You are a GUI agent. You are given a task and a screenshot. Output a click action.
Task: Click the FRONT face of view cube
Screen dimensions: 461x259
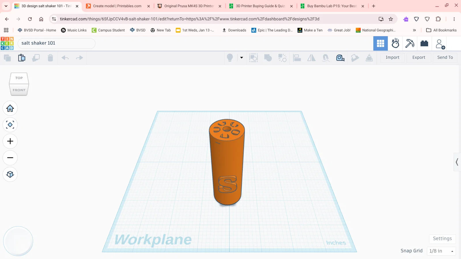point(19,90)
